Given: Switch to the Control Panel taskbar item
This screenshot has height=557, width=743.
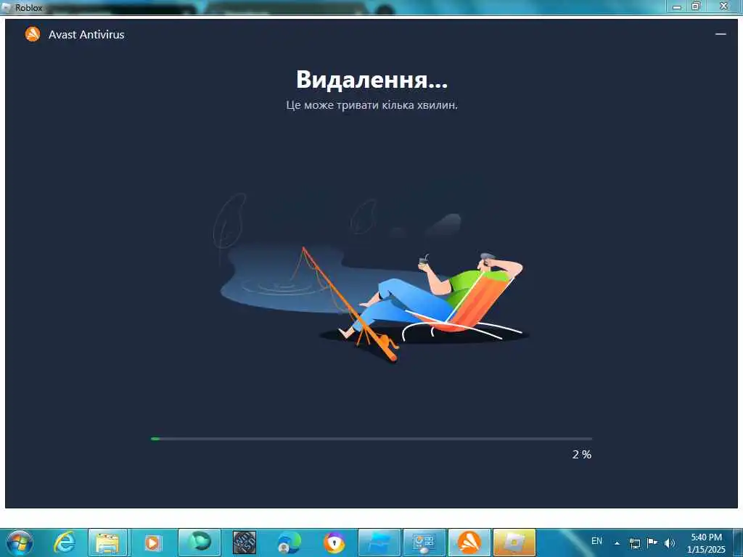Looking at the screenshot, I should [424, 542].
